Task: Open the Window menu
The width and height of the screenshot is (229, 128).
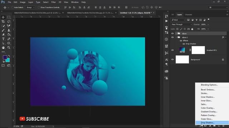Action: [75, 2]
